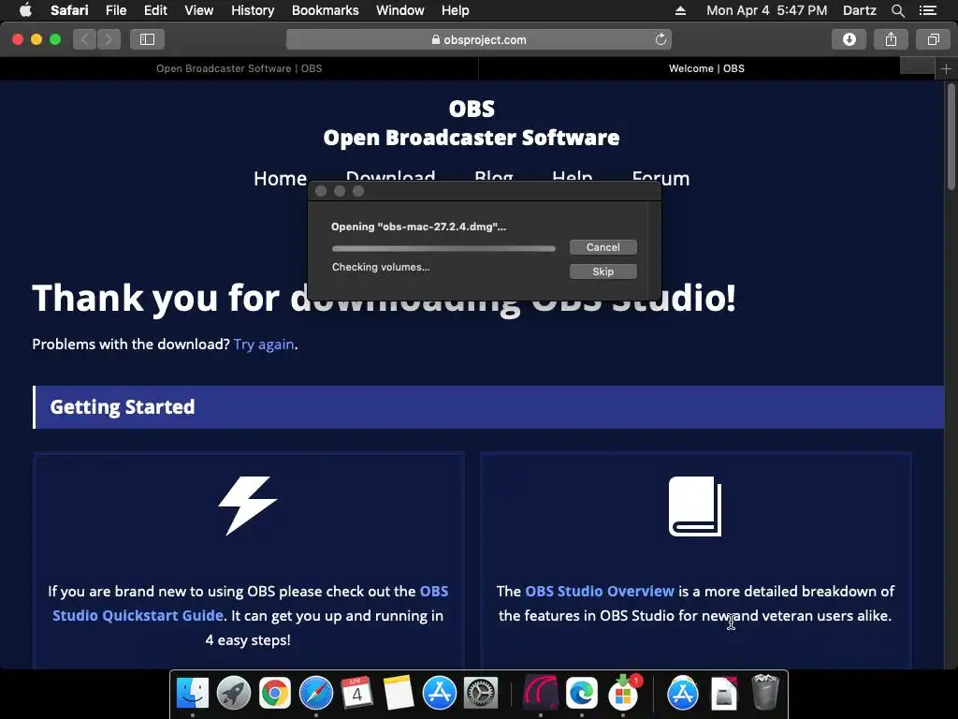Select the Welcome | OBS tab
Screen dimensions: 958x719
point(706,68)
